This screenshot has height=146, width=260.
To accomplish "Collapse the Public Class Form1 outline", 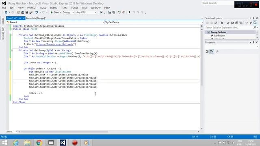I will pyautogui.click(x=12, y=29).
